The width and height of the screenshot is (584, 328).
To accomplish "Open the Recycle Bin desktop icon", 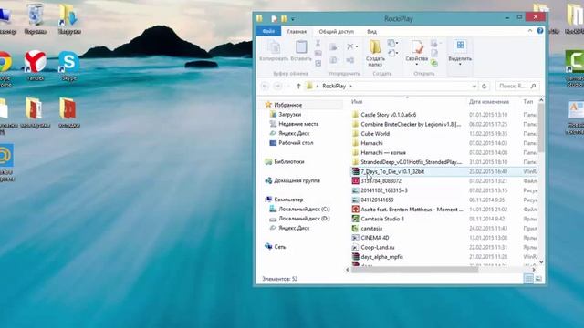I will click(36, 18).
